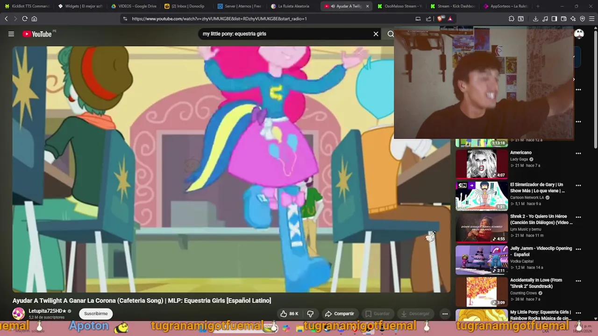Open Counting Crows channel link
Image resolution: width=598 pixels, height=336 pixels.
click(x=524, y=293)
